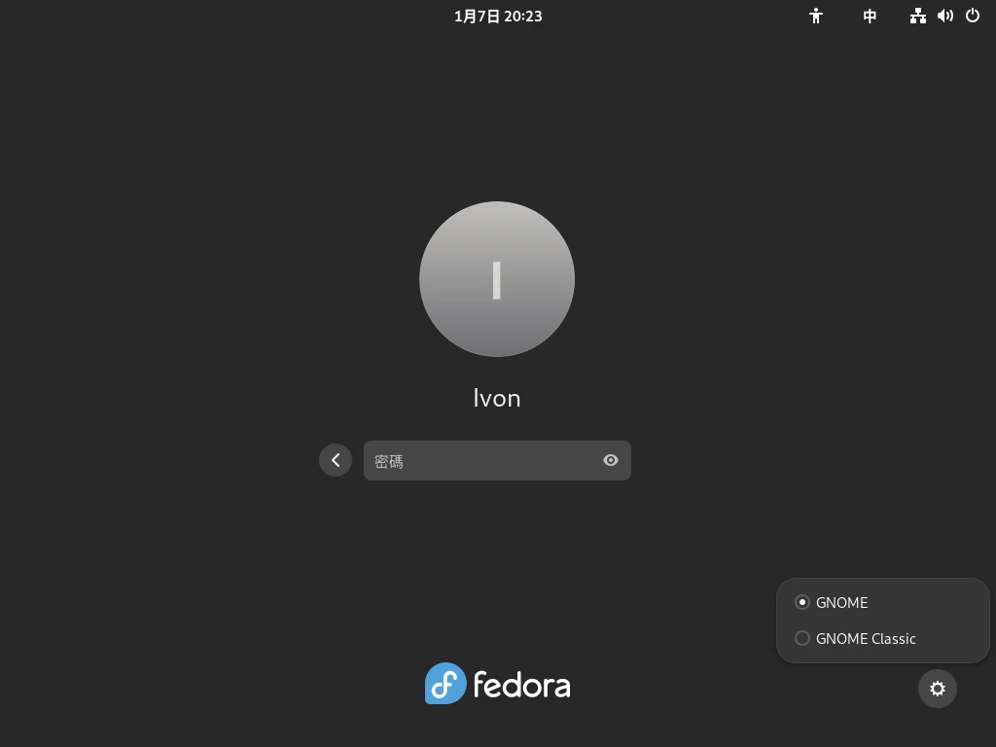This screenshot has height=747, width=996.
Task: Select the GNOME Classic radio button
Action: click(x=802, y=638)
